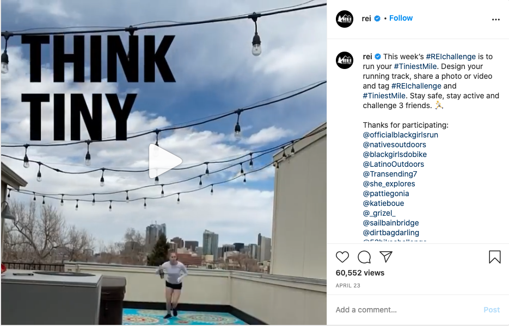This screenshot has height=326, width=509.
Task: Save the post with the bookmark icon
Action: pyautogui.click(x=495, y=257)
